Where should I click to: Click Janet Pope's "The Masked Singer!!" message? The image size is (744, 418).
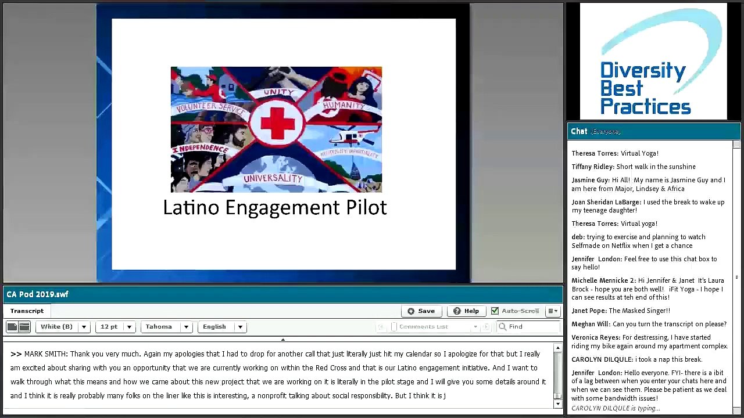[621, 311]
